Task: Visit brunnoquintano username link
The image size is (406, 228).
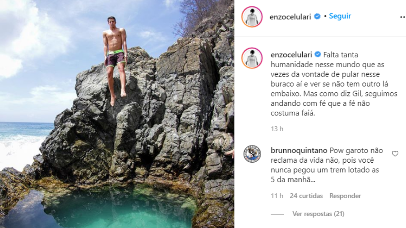Action: (299, 150)
